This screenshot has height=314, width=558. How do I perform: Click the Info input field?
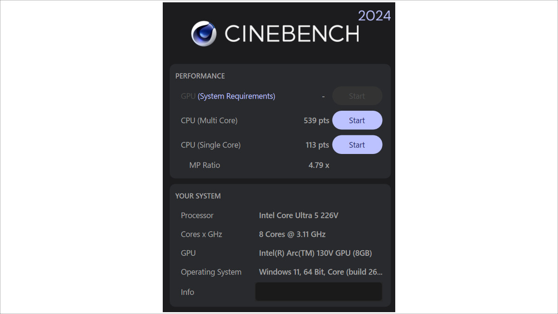[319, 291]
